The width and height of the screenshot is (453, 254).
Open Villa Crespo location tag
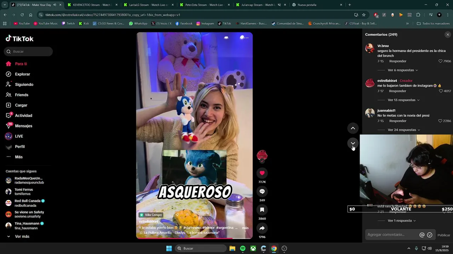point(151,215)
